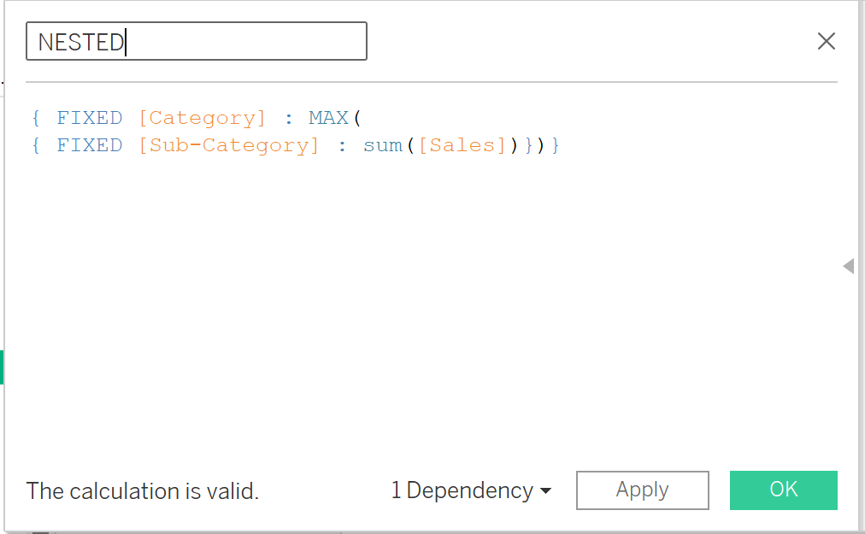Expand the function reference panel triangle
This screenshot has height=534, width=865.
848,267
